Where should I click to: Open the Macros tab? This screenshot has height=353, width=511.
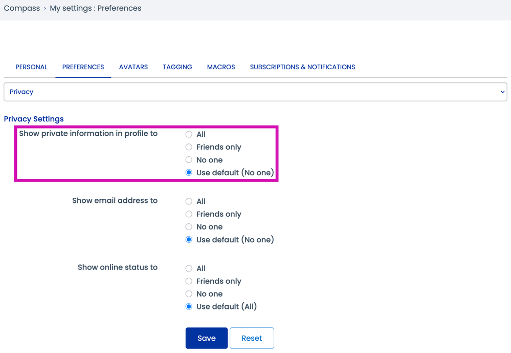pyautogui.click(x=221, y=67)
